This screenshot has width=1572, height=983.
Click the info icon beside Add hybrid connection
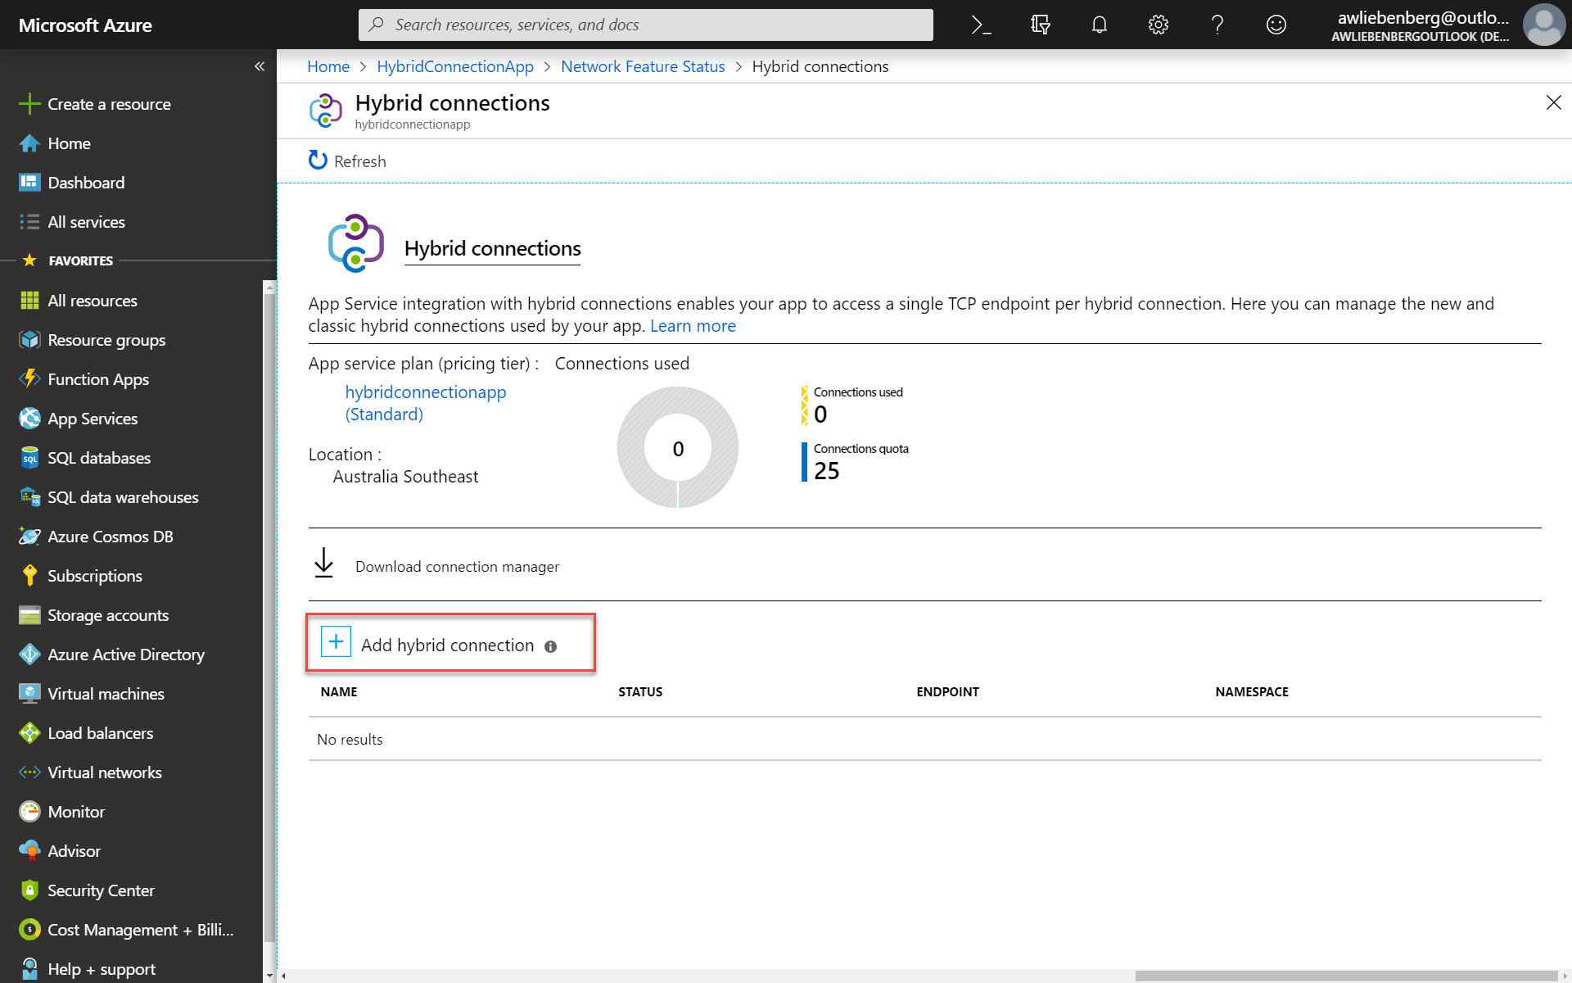pyautogui.click(x=550, y=646)
